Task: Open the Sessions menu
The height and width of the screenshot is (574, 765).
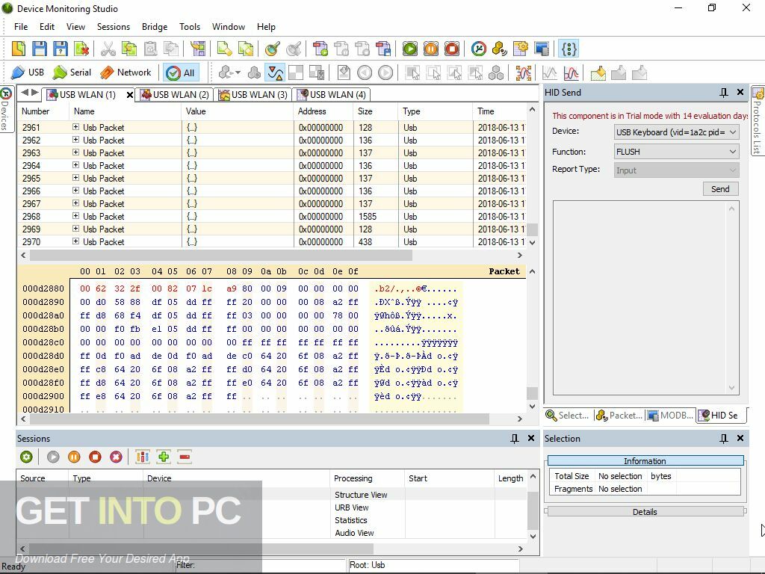Action: tap(114, 27)
